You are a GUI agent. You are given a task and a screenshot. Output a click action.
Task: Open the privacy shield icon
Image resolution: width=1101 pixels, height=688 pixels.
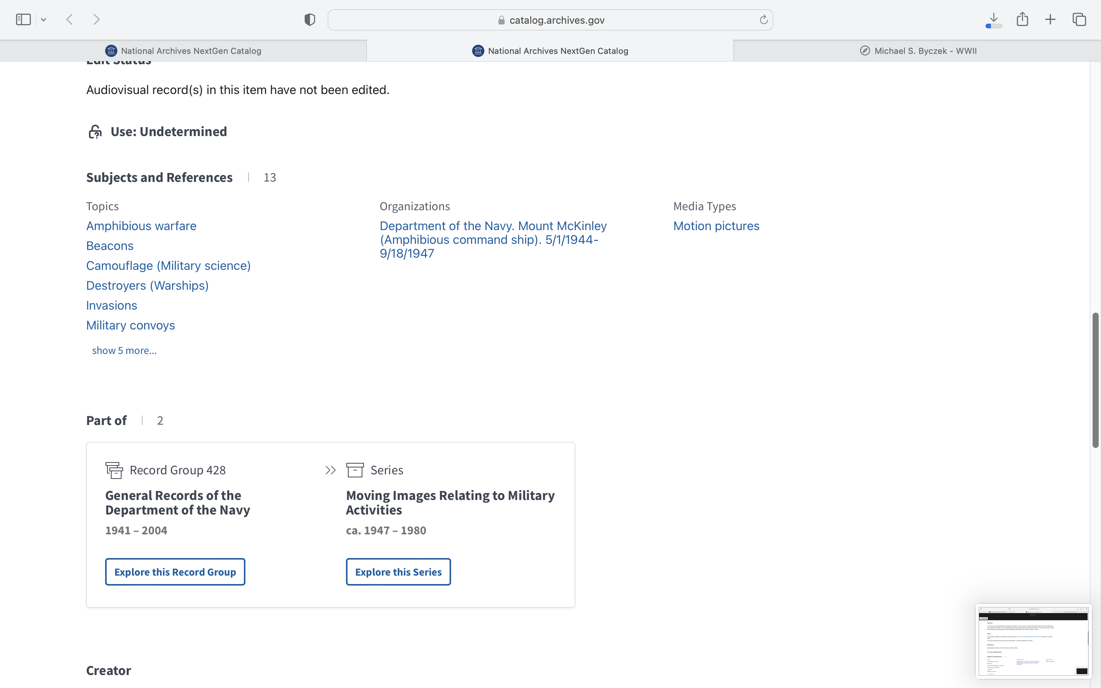[310, 19]
